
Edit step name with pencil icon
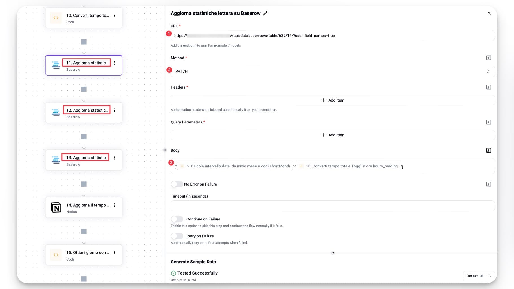click(265, 13)
